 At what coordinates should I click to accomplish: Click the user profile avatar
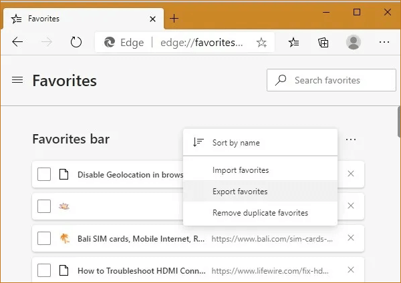coord(354,42)
